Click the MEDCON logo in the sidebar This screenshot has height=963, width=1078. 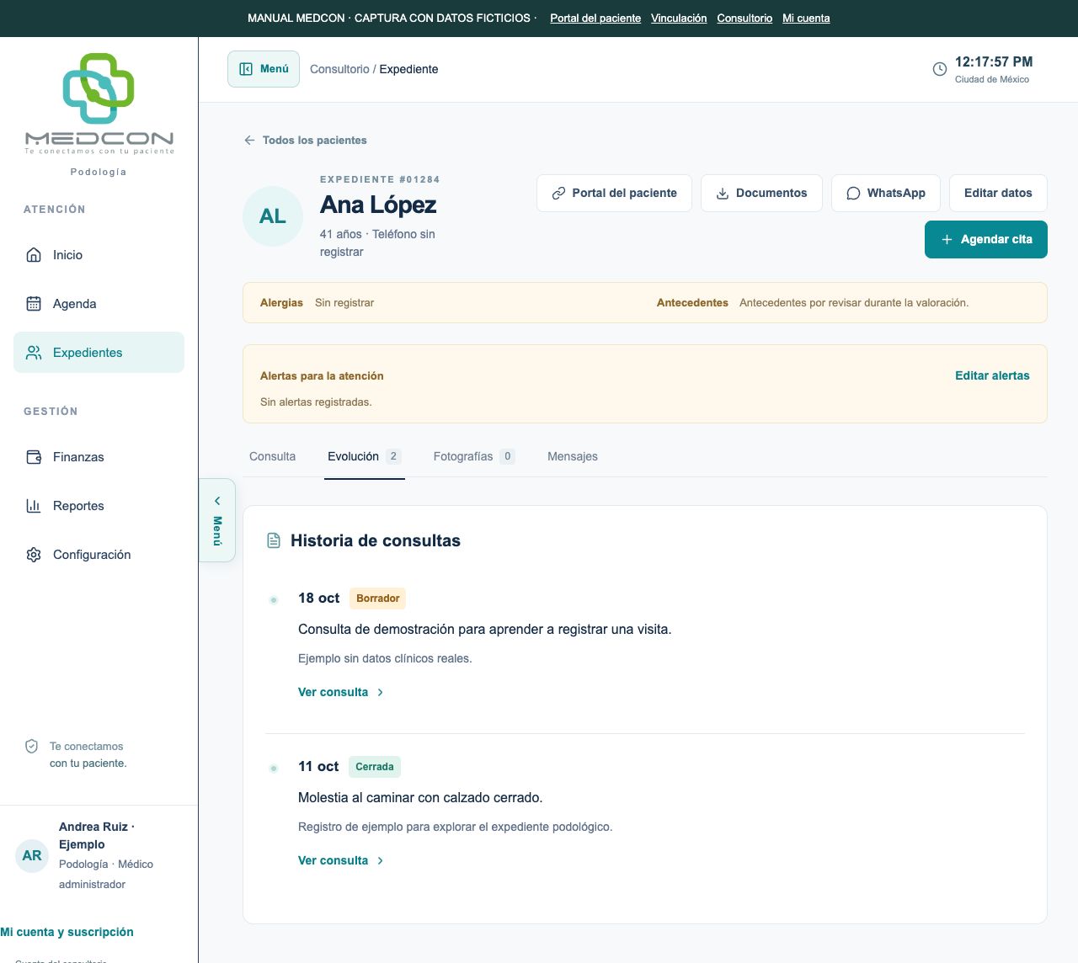tap(99, 104)
